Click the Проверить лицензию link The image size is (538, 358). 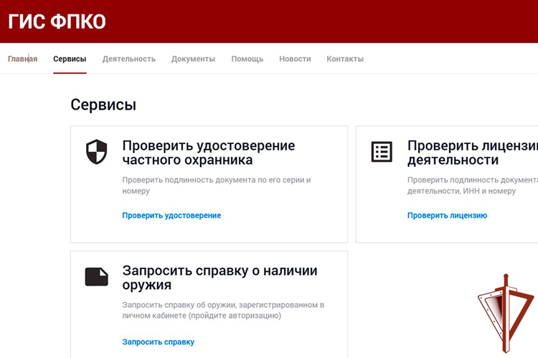click(x=447, y=216)
